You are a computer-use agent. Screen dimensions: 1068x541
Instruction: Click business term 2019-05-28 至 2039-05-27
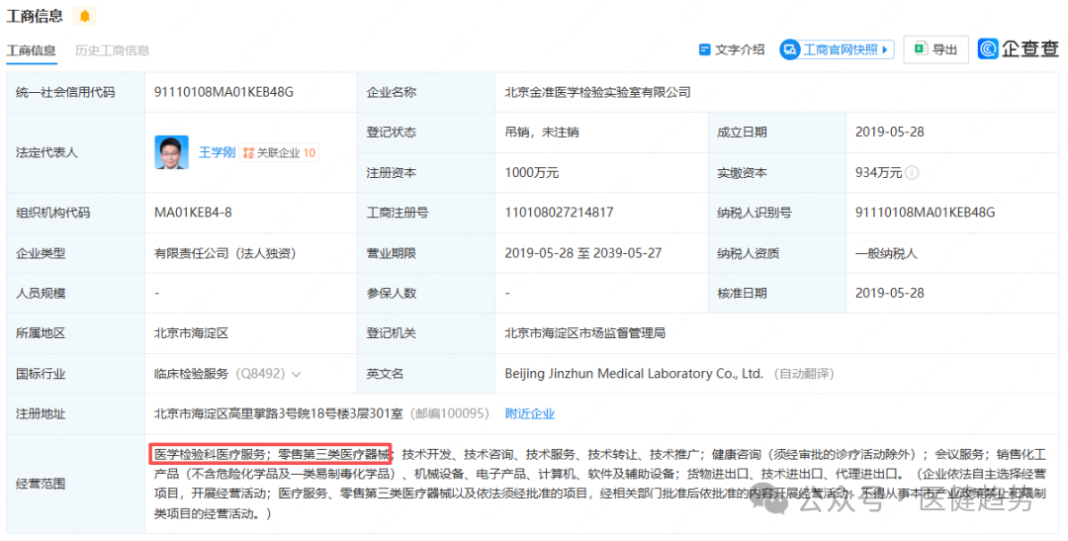(583, 253)
